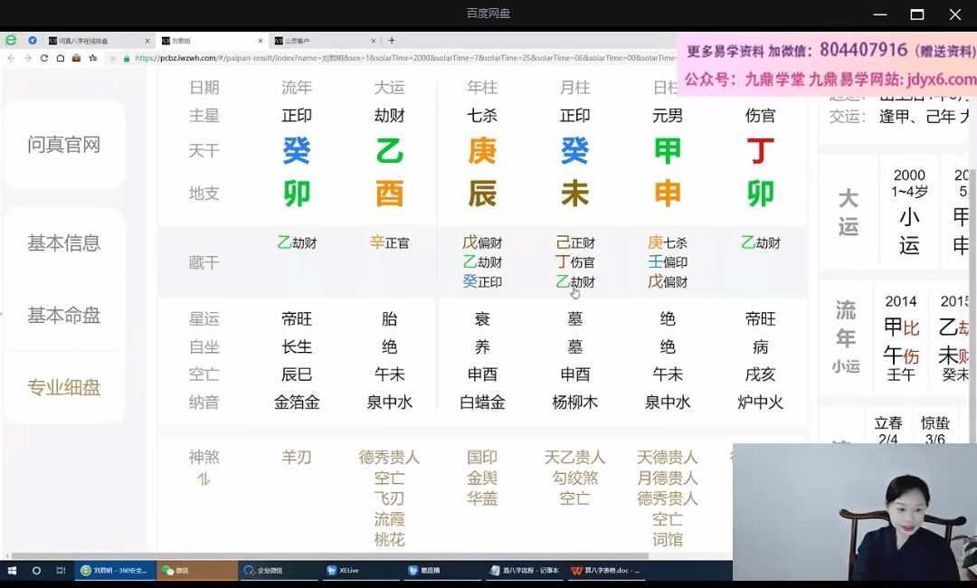Screen dimensions: 977x588
Task: Select 基本命盘 in the left sidebar
Action: 63,316
